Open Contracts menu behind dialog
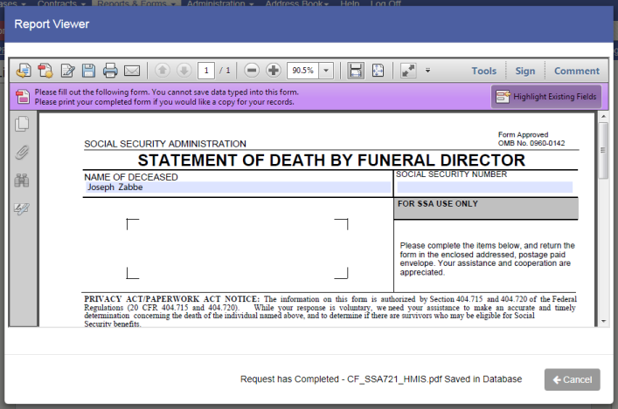This screenshot has height=409, width=618. [x=61, y=3]
